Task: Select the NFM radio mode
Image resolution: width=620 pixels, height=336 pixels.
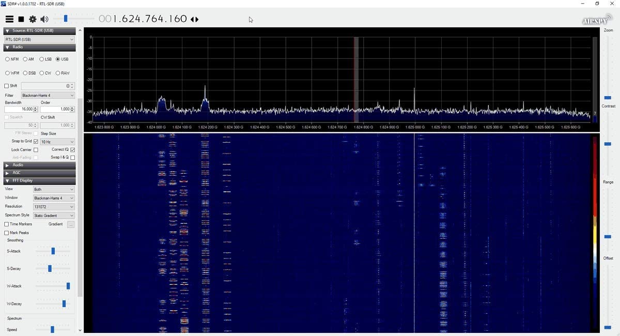Action: pos(8,59)
